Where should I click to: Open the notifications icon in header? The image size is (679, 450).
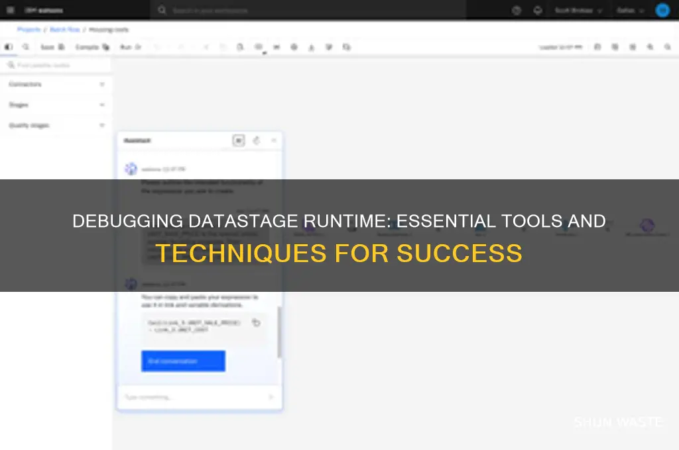[x=537, y=11]
